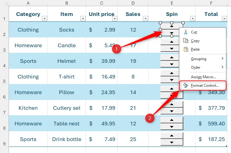231x153 pixels.
Task: Click up arrow of Drink bottle spinner
Action: (x=172, y=136)
